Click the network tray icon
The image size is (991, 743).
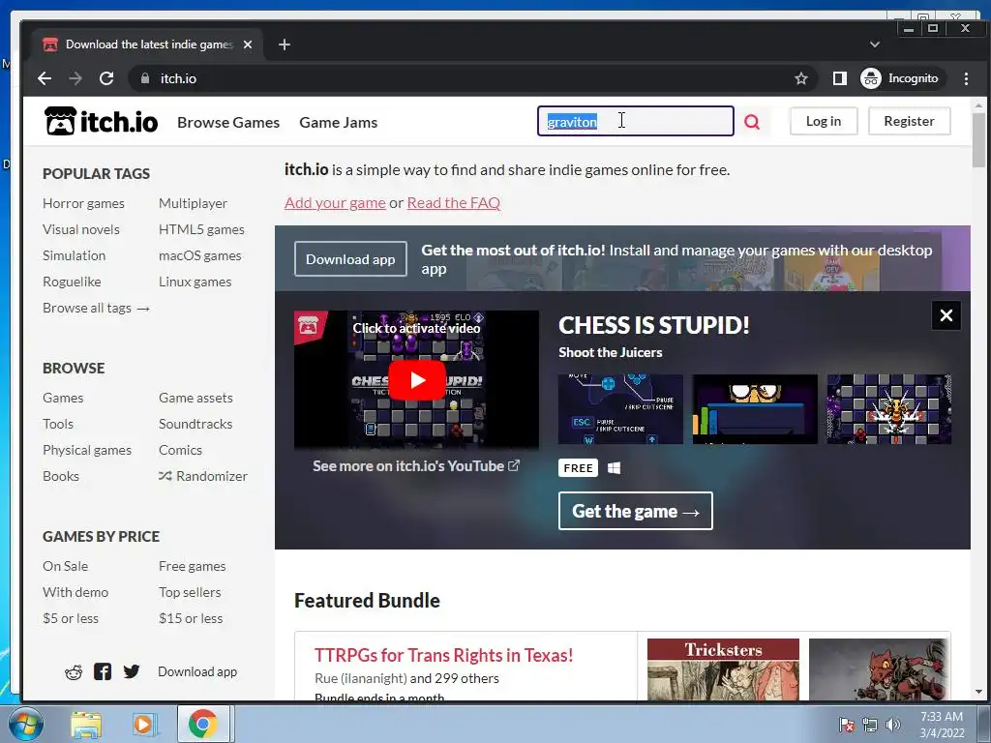point(870,725)
